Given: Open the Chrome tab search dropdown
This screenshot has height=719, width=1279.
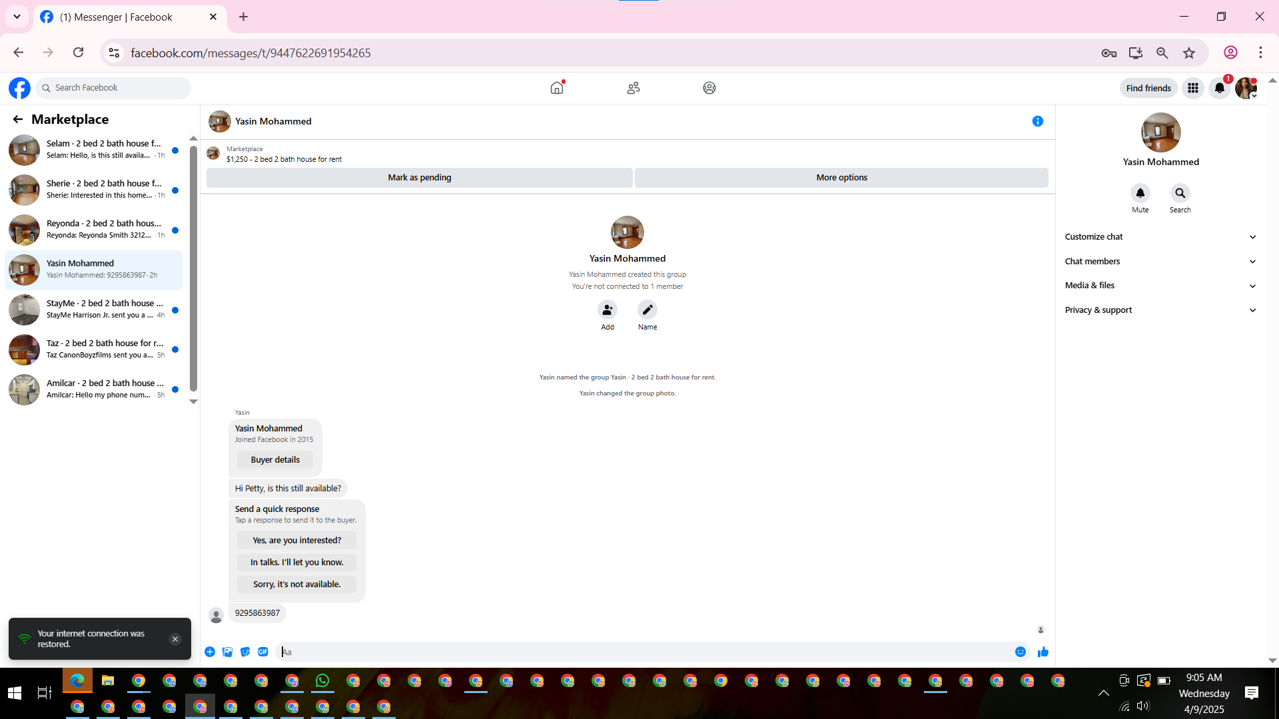Looking at the screenshot, I should (17, 17).
